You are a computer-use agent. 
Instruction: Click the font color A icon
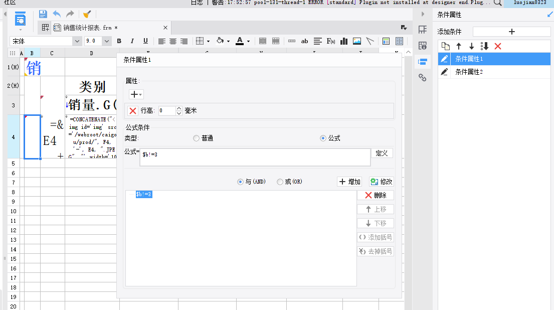pyautogui.click(x=240, y=41)
